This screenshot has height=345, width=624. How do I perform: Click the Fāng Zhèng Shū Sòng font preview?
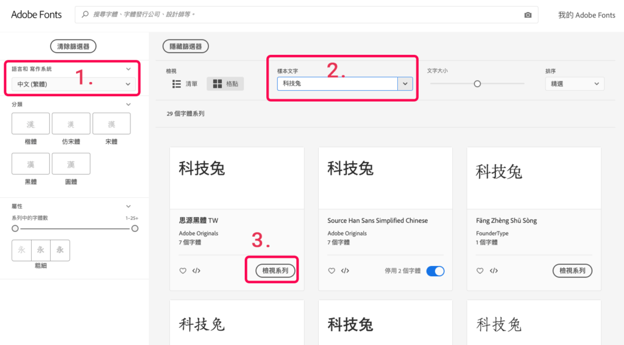coord(534,178)
